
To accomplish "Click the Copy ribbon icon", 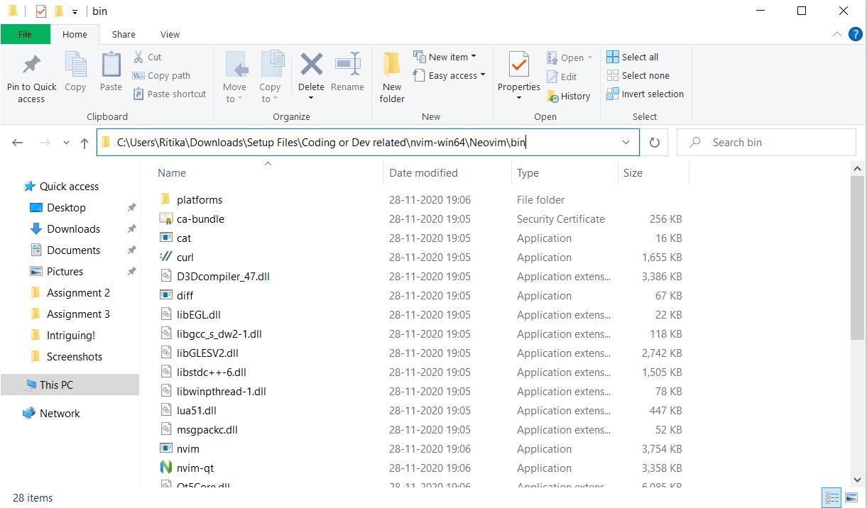I will coord(75,65).
